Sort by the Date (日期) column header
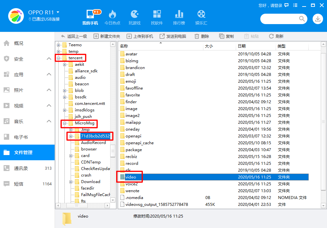The image size is (327, 228). pos(256,46)
